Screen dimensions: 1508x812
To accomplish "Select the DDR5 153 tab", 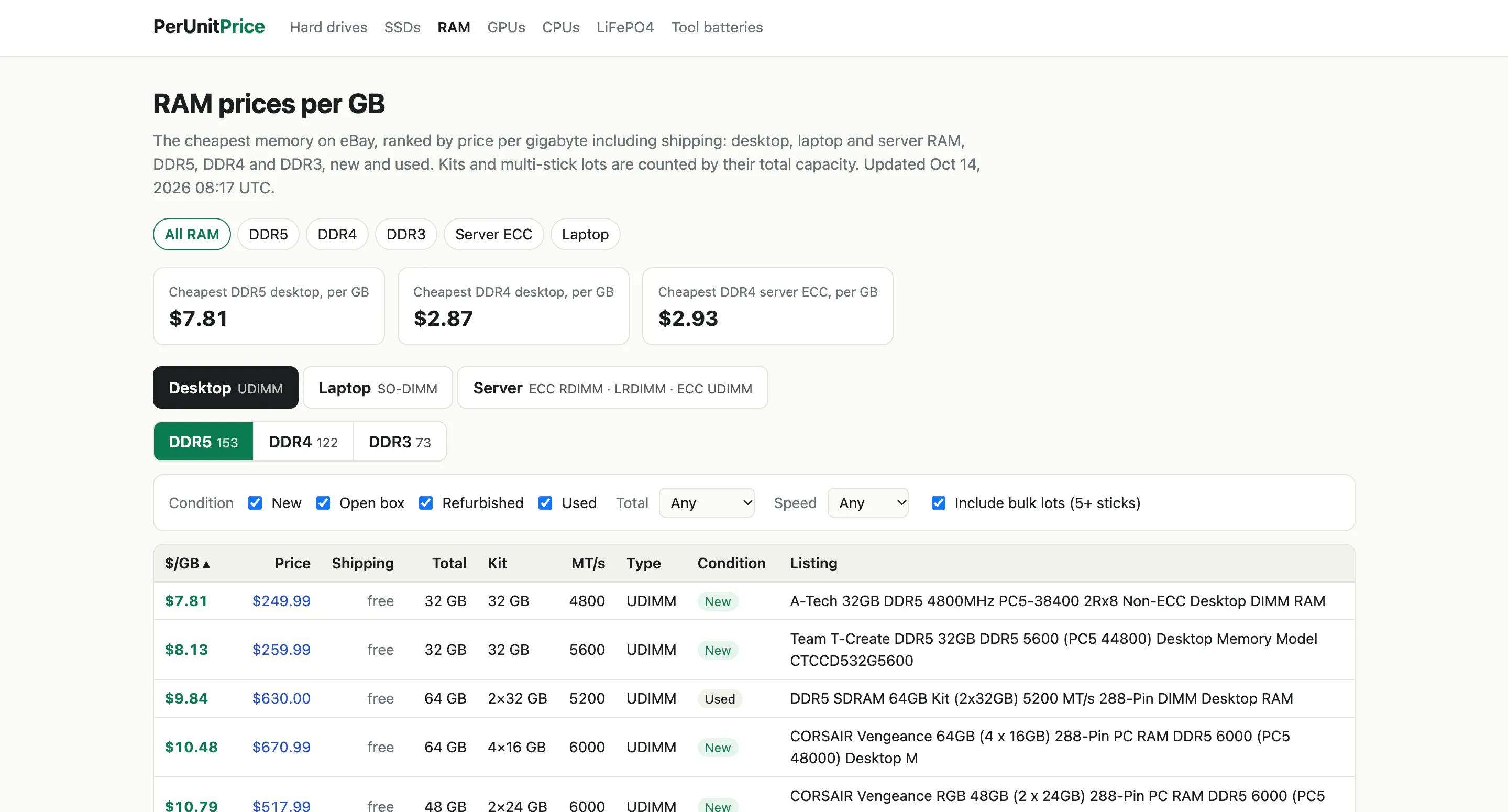I will [203, 442].
